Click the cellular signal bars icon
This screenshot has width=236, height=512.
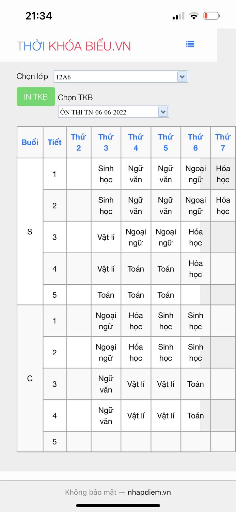tap(178, 16)
